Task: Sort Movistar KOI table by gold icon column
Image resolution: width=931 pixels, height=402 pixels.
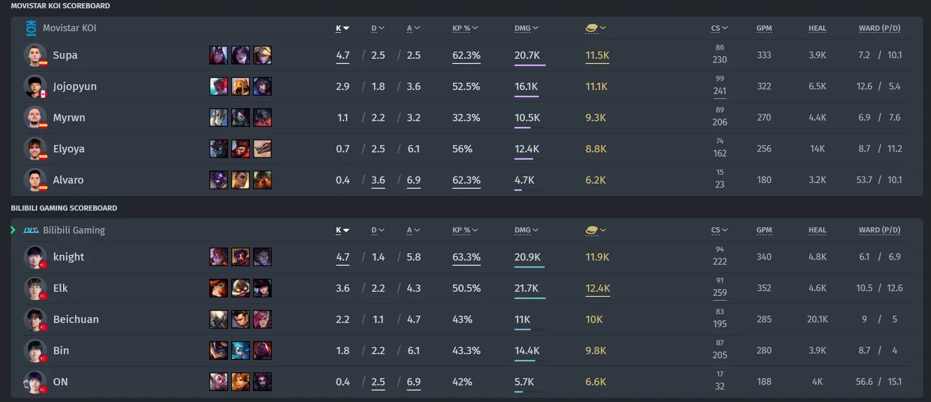Action: (x=596, y=28)
